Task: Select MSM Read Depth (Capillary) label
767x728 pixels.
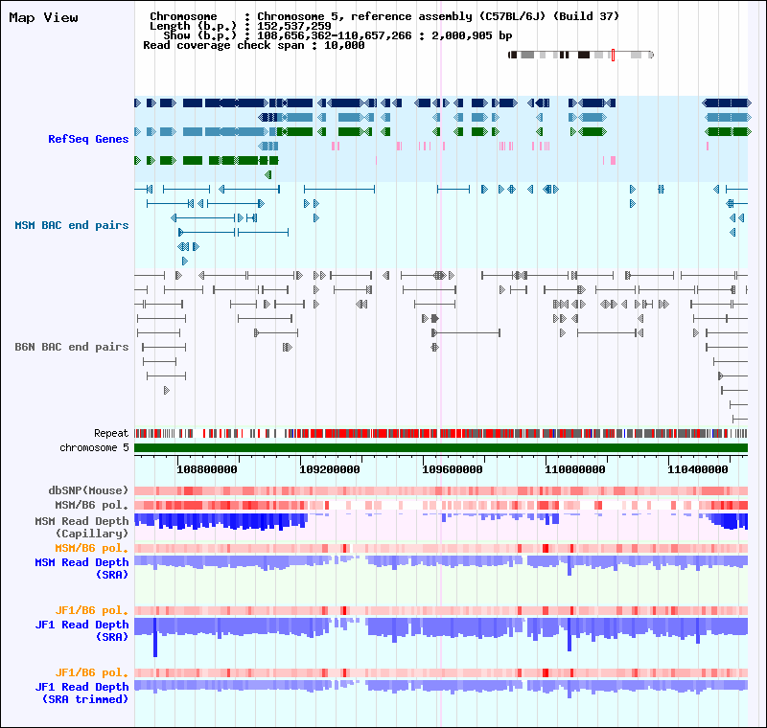Action: (x=81, y=527)
